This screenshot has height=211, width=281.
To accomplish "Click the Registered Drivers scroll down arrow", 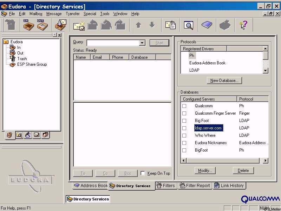I will (x=266, y=71).
